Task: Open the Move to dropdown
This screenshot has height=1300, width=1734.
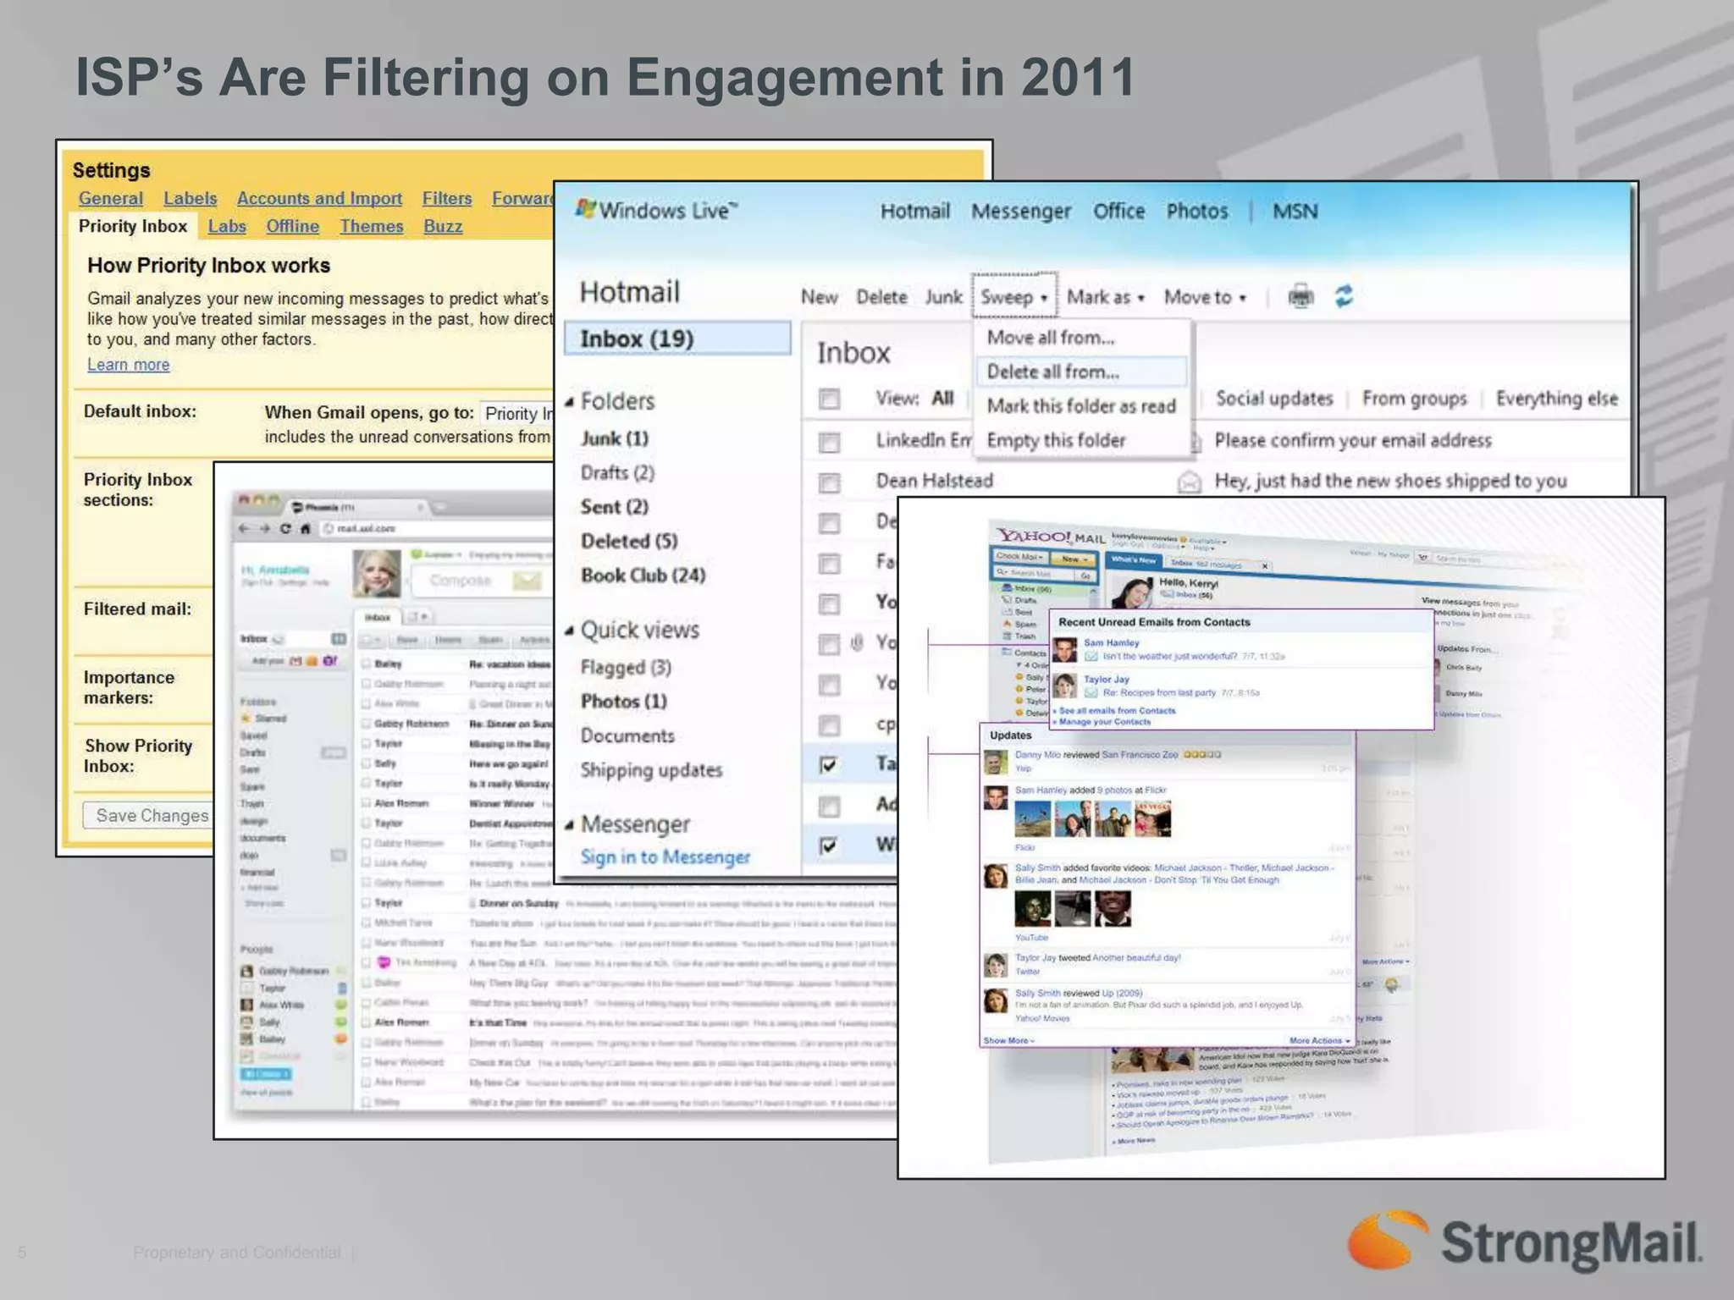Action: point(1205,297)
